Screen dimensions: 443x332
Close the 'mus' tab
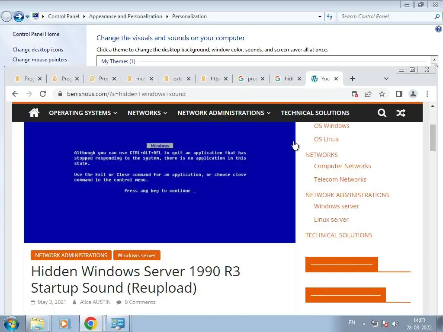click(151, 79)
